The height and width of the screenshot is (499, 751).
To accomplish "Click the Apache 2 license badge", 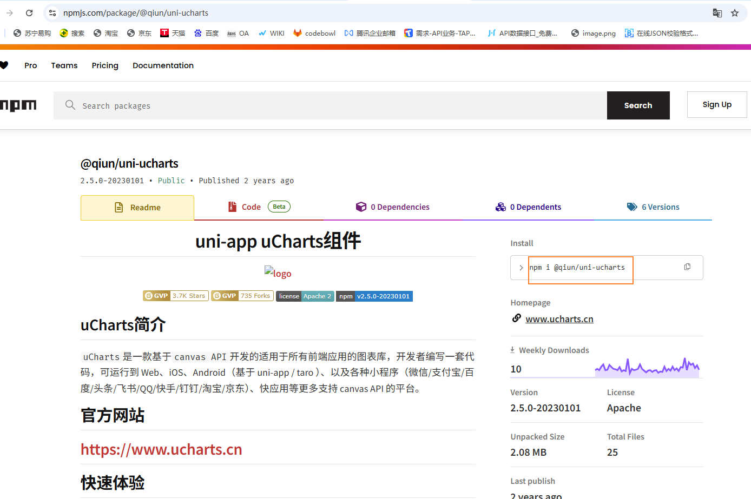I will coord(305,296).
